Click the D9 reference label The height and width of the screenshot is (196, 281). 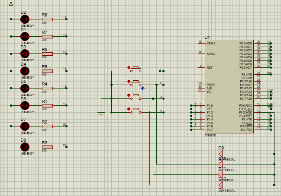tap(221, 148)
